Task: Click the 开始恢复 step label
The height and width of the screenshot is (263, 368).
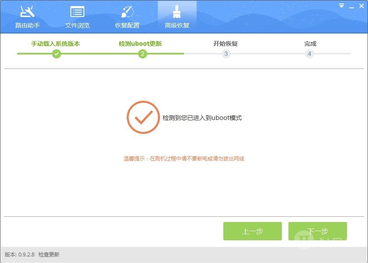Action: [226, 44]
